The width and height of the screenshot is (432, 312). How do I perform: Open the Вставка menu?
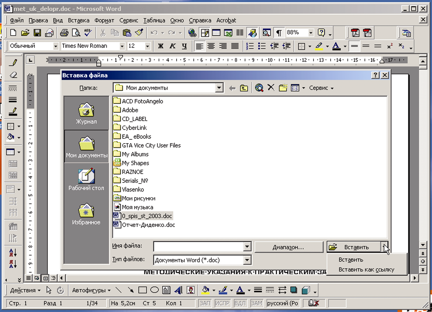pyautogui.click(x=79, y=20)
